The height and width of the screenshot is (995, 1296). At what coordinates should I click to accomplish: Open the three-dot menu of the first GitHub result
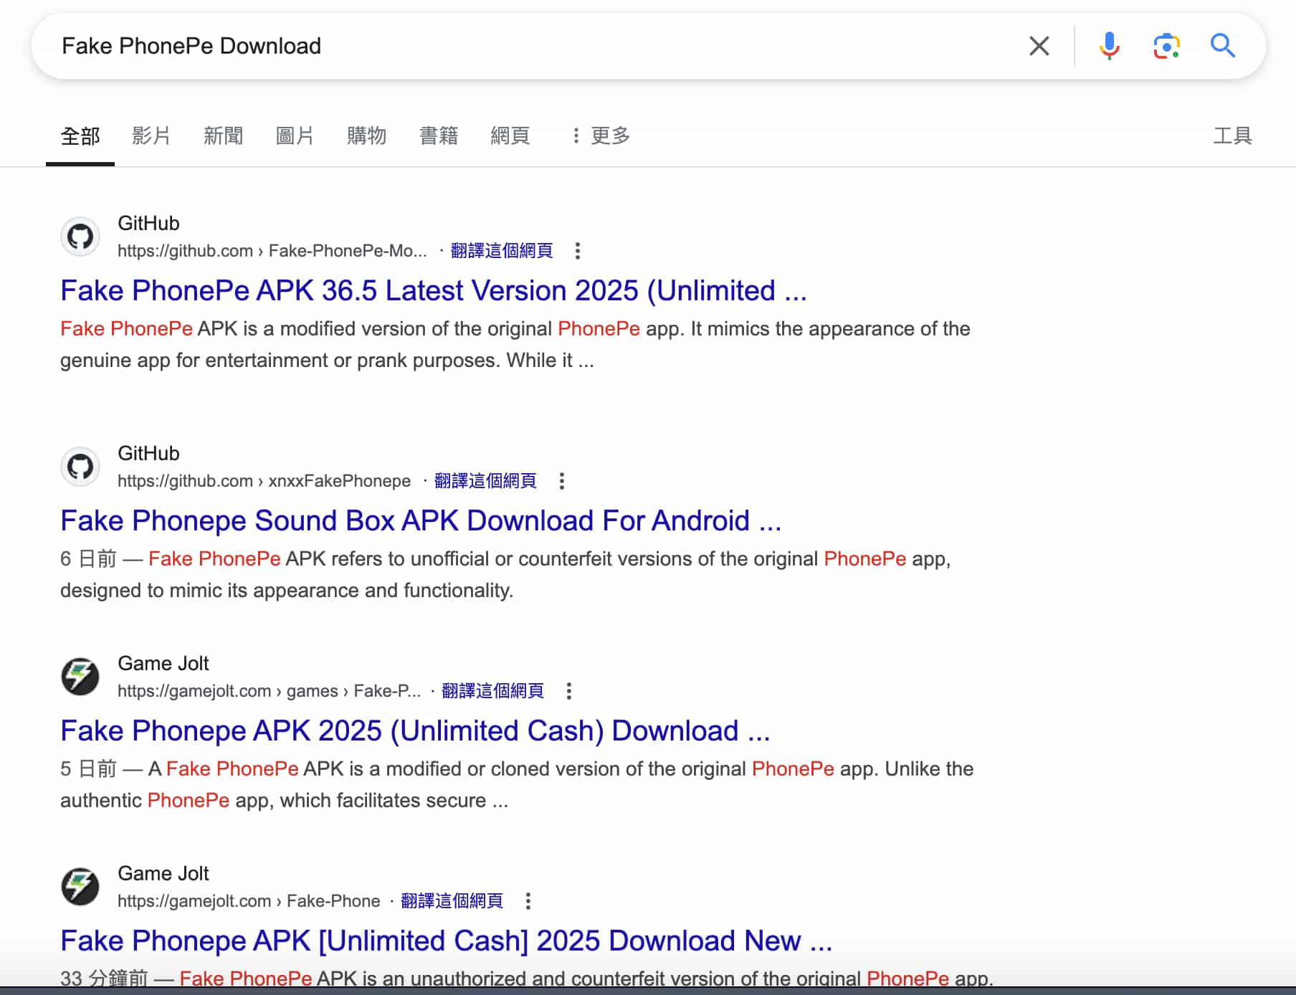pos(578,251)
